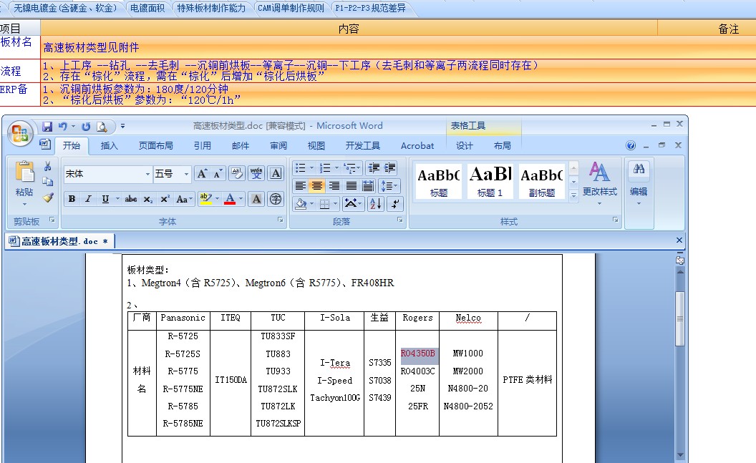Apply character shading A icon
Viewport: 756px width, 463px height.
pyautogui.click(x=256, y=198)
